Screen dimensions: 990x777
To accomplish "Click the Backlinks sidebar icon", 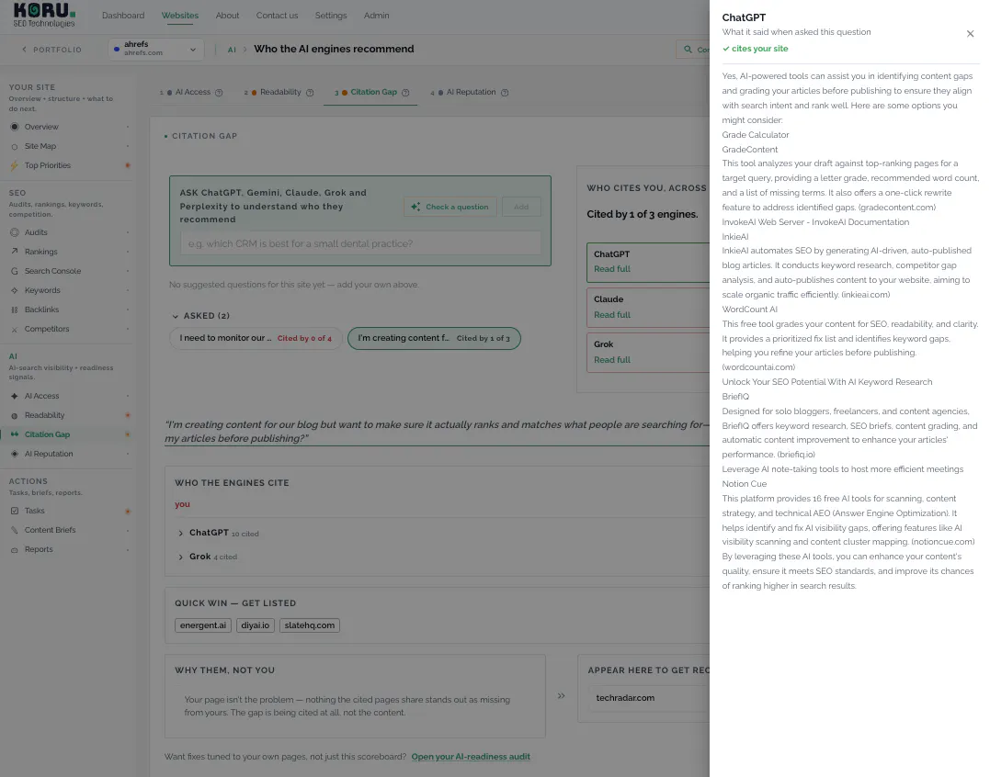I will coord(15,310).
